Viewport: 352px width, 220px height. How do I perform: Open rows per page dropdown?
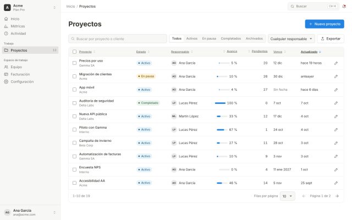tap(287, 196)
